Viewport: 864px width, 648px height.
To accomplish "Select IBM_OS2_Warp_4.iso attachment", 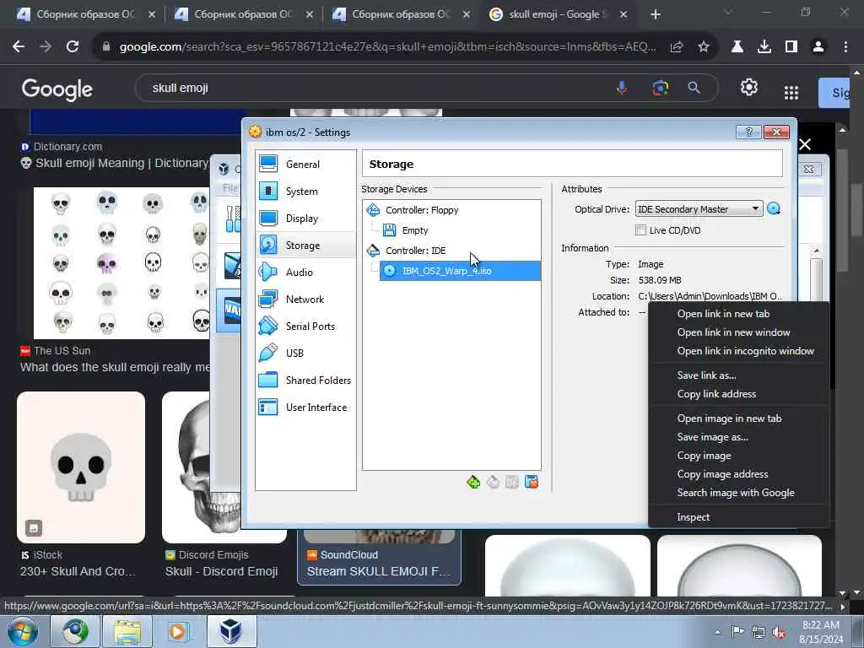I will pyautogui.click(x=460, y=271).
